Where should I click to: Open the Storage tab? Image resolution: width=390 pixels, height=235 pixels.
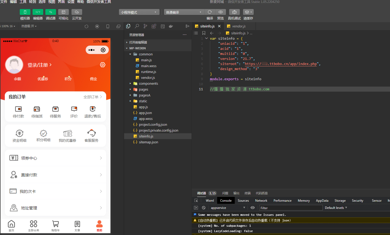(340, 201)
